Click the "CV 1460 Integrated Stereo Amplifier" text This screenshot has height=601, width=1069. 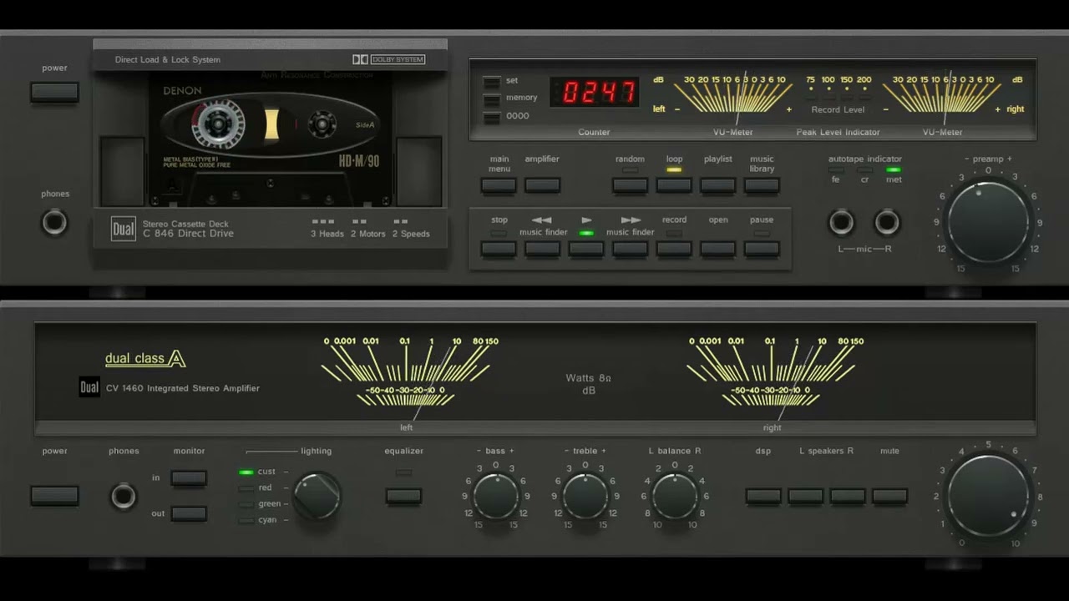tap(182, 388)
